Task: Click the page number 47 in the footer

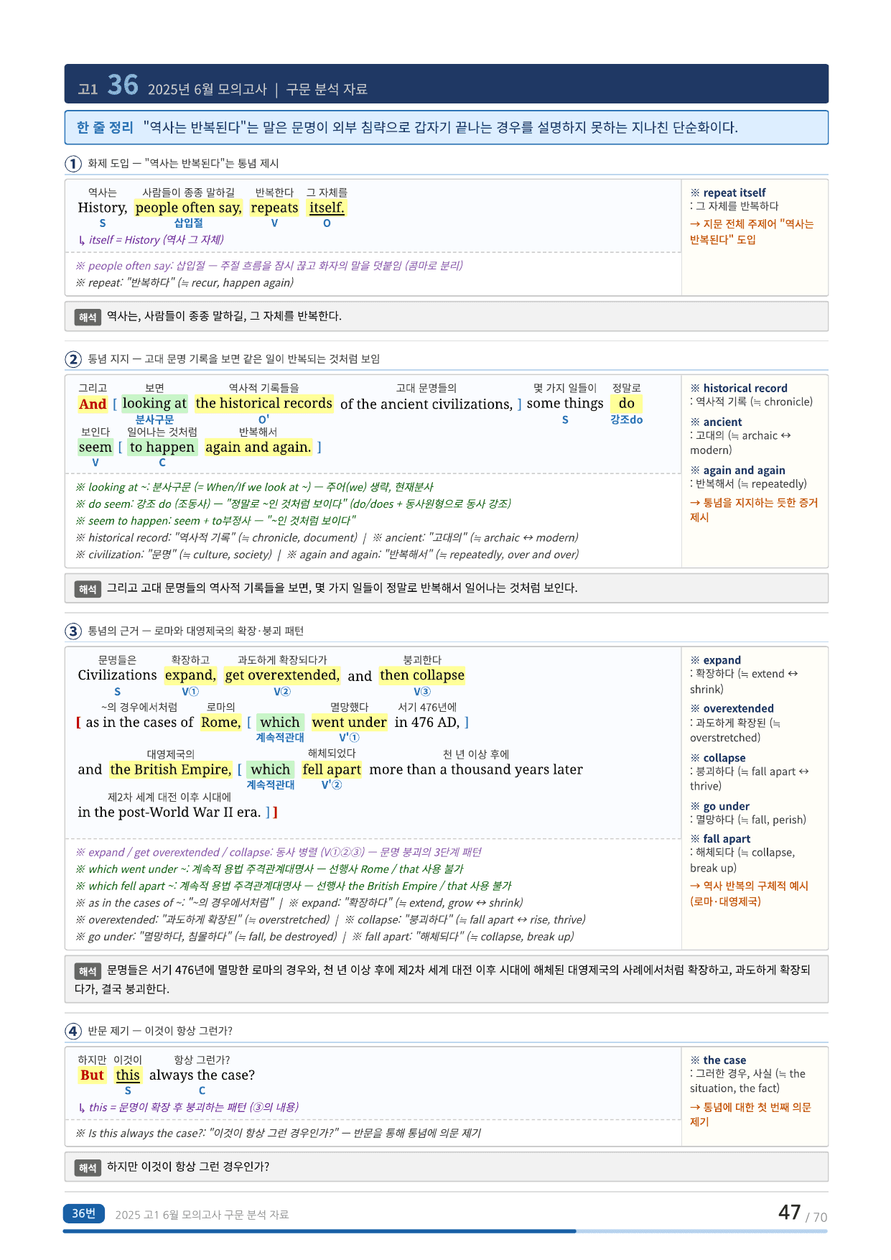Action: (x=790, y=1213)
